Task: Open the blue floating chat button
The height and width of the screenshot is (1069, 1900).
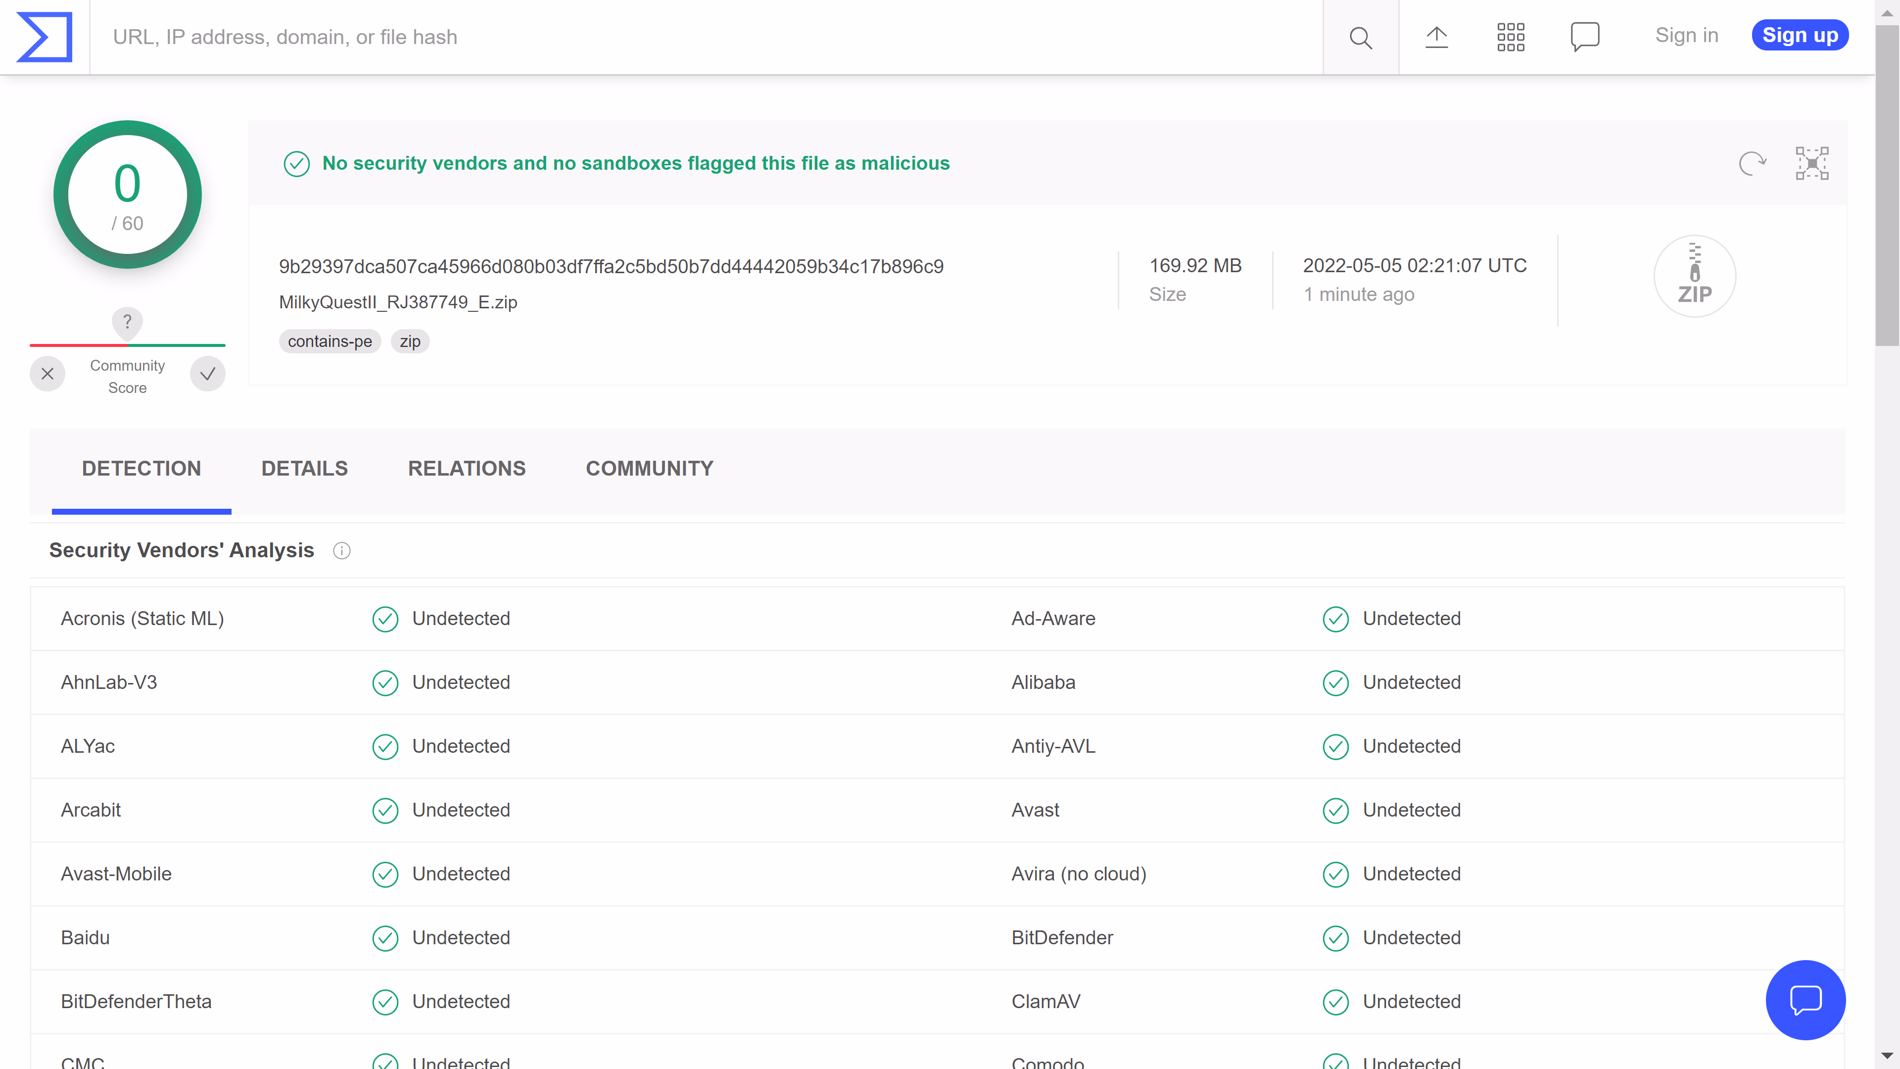Action: (x=1805, y=1000)
